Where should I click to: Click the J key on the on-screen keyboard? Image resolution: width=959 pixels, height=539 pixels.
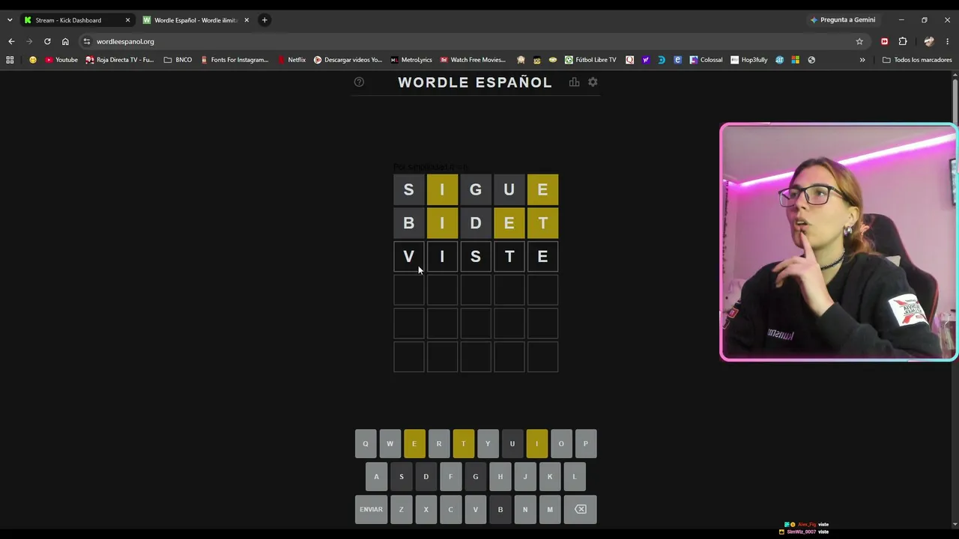[x=524, y=477]
